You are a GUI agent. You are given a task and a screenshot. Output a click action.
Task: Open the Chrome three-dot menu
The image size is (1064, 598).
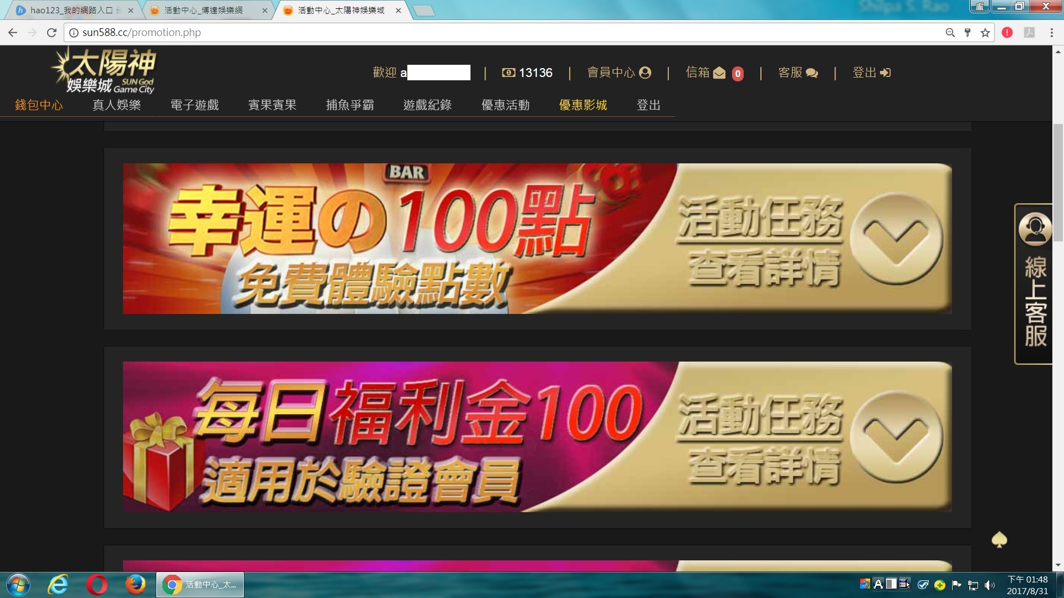[1051, 33]
